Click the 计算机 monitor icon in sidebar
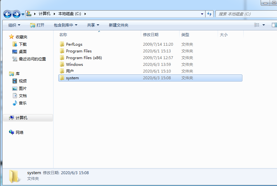The height and width of the screenshot is (186, 277). tap(12, 118)
